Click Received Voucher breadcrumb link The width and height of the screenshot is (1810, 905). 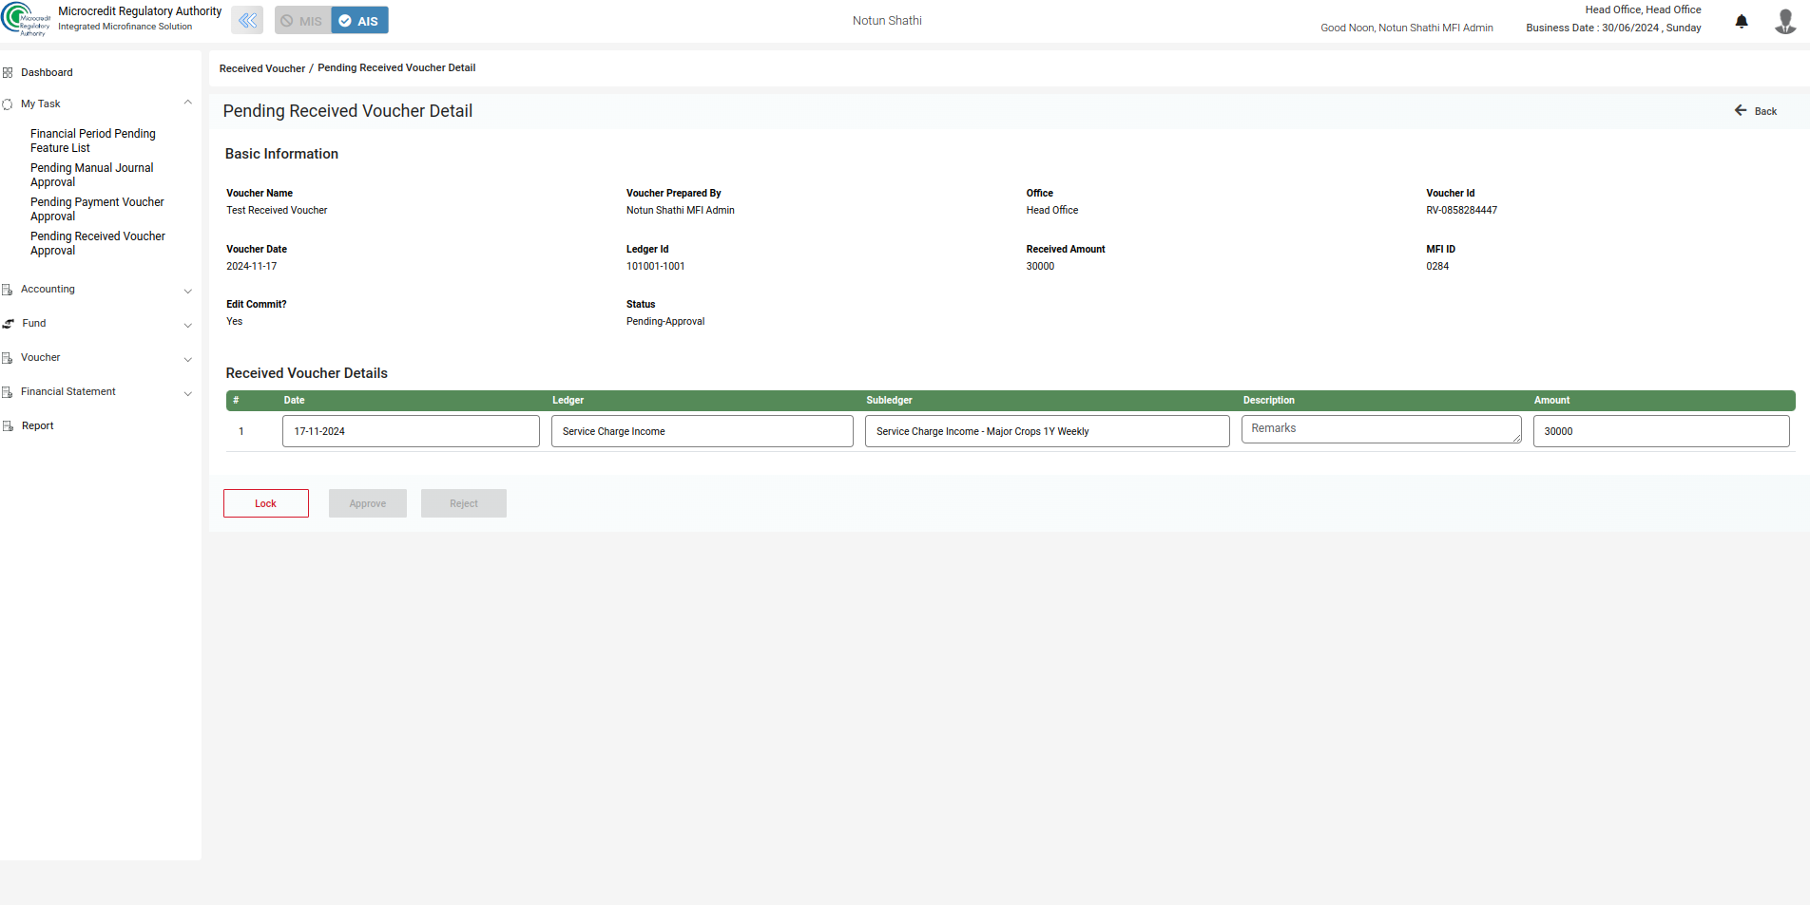262,68
